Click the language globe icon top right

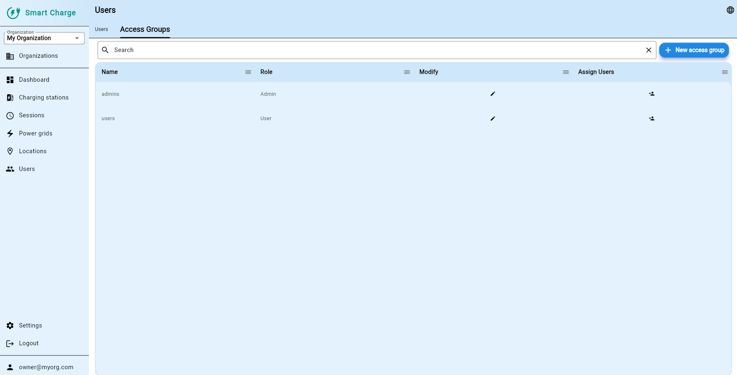(x=730, y=10)
